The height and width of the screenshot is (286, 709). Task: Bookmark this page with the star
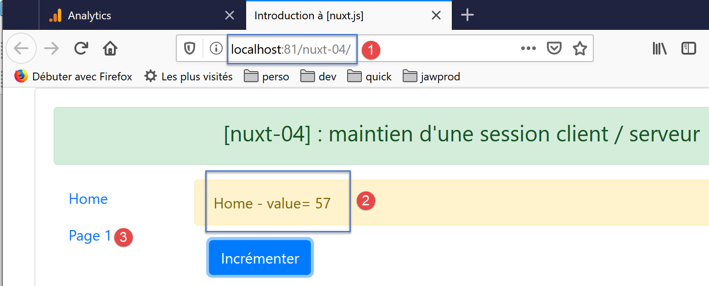580,48
